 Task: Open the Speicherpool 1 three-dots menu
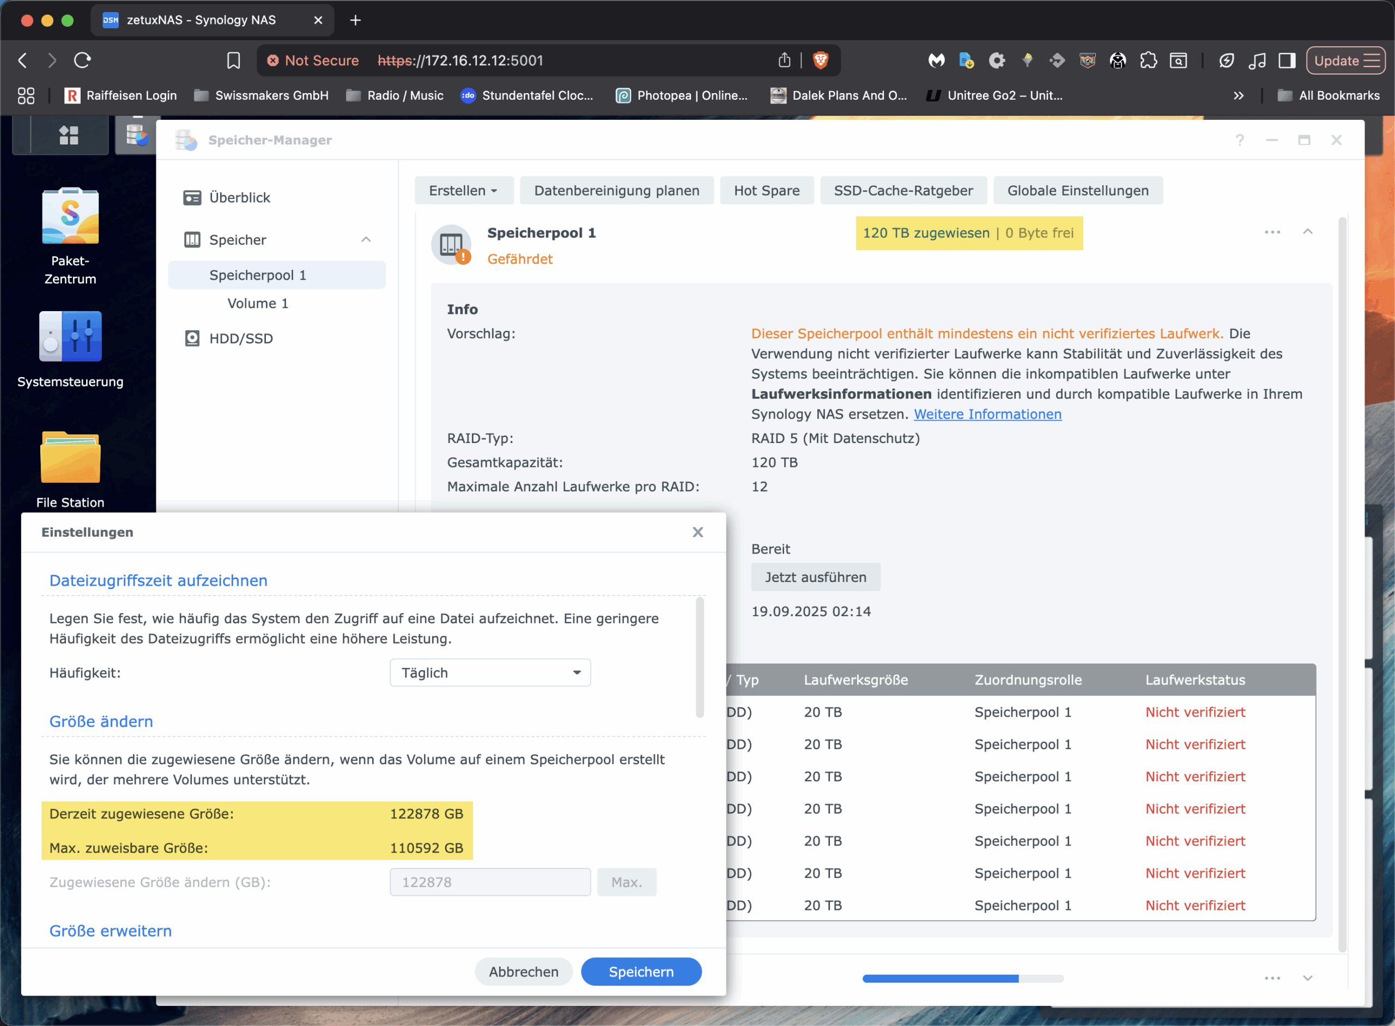tap(1272, 232)
